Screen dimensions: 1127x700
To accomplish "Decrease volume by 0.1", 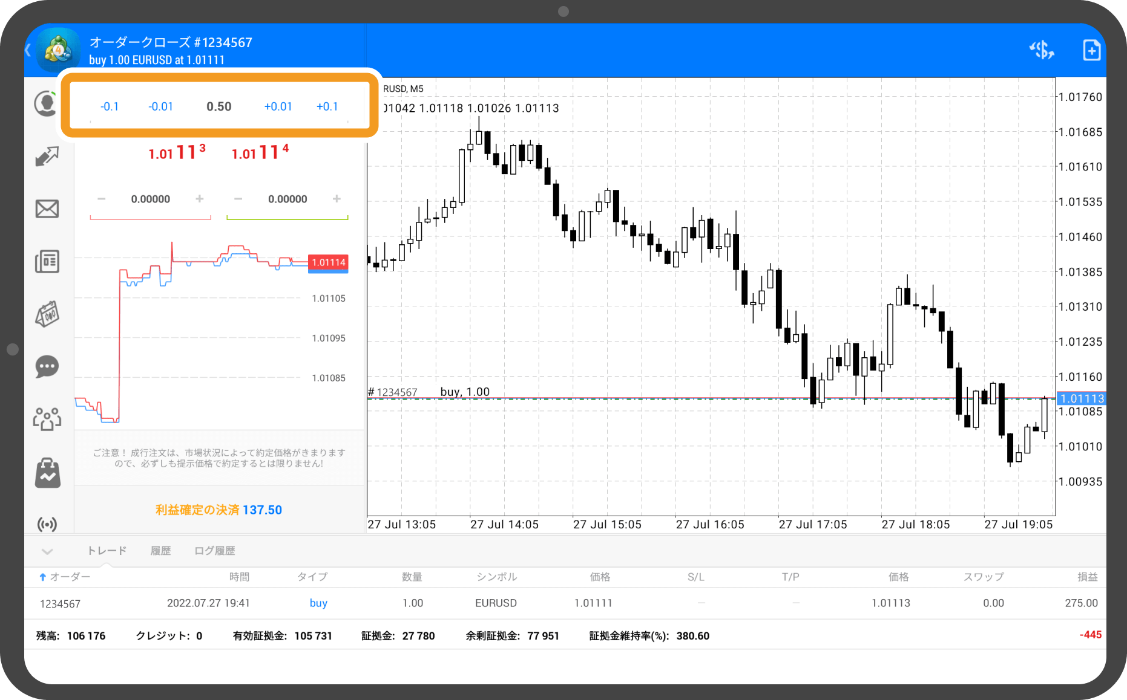I will point(110,106).
